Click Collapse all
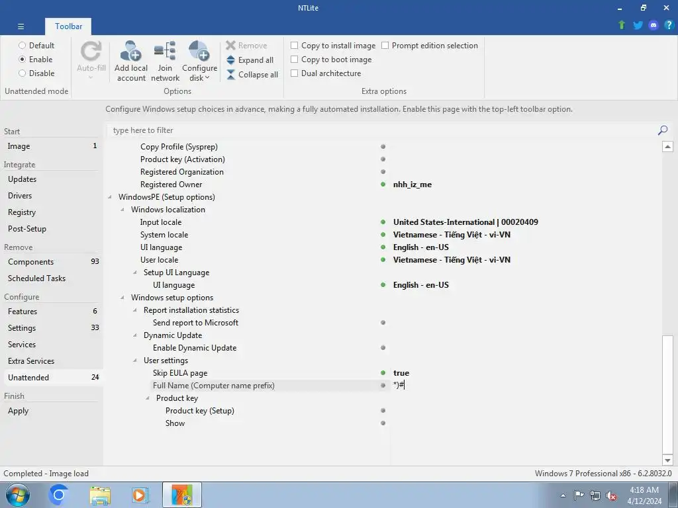The image size is (678, 508). [252, 75]
